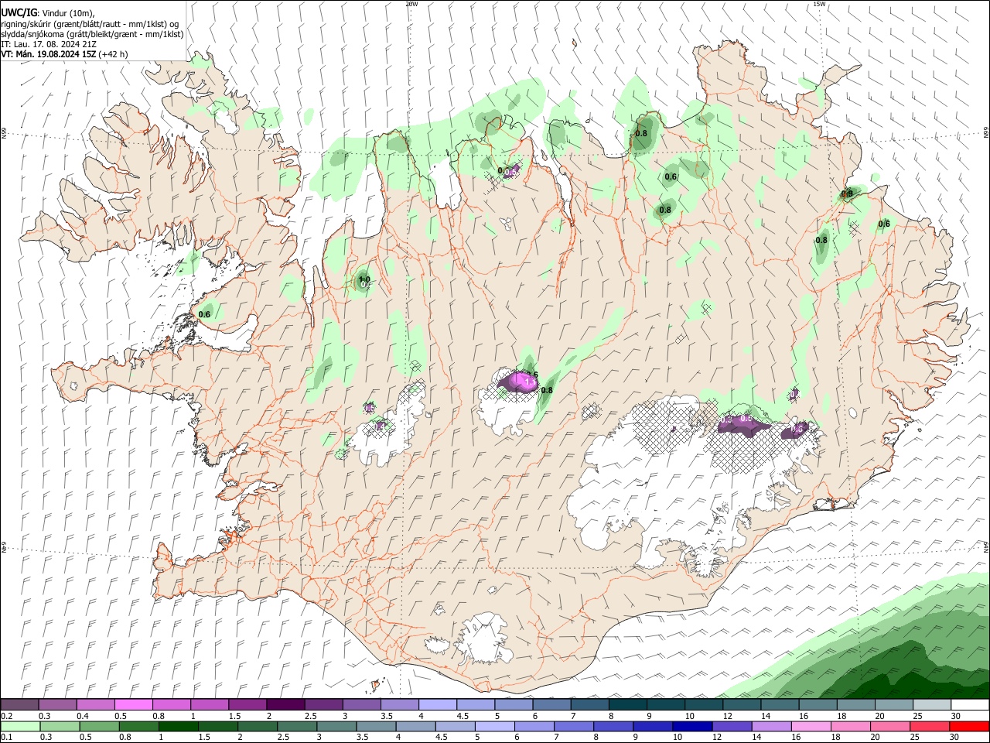
Task: Select upper scale swatch labeled 5
Action: tap(513, 705)
